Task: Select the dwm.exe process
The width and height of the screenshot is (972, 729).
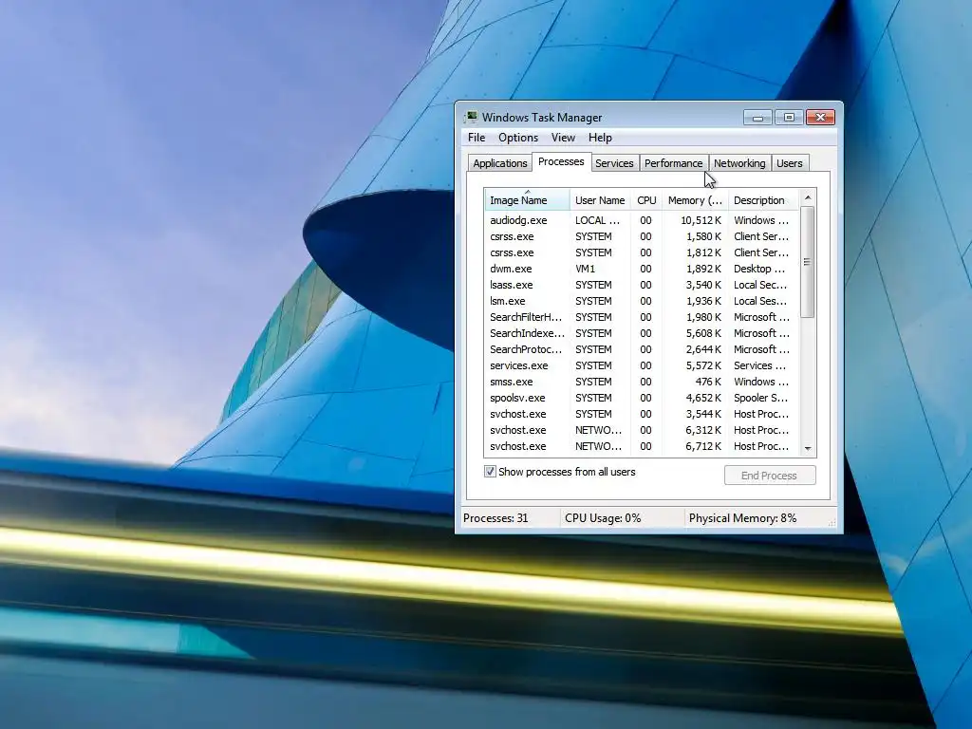Action: pyautogui.click(x=641, y=269)
